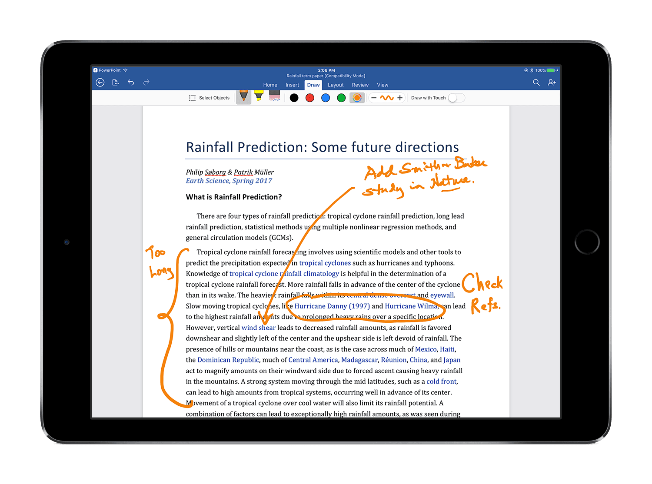Open the Dominican Republic link
The width and height of the screenshot is (652, 484).
pyautogui.click(x=228, y=360)
